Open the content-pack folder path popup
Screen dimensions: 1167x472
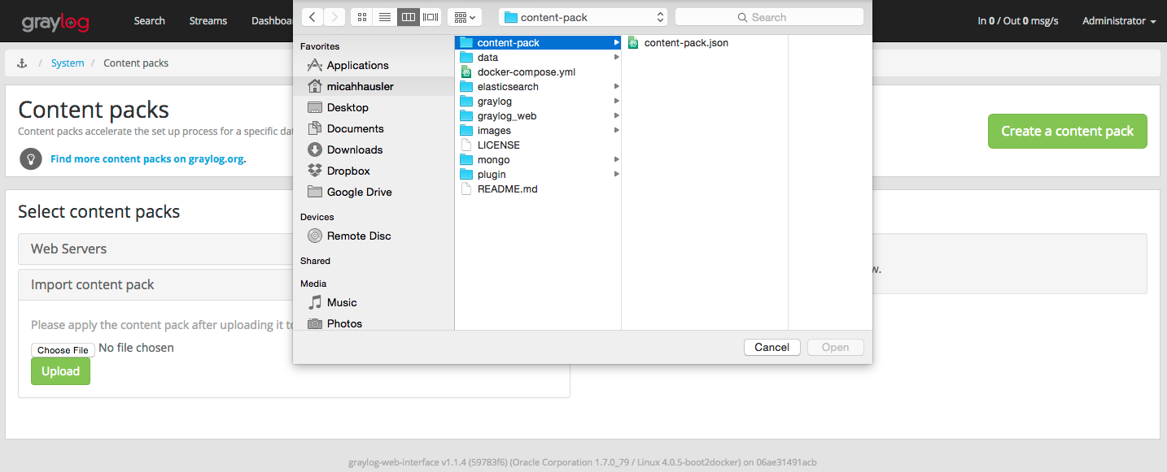point(583,16)
